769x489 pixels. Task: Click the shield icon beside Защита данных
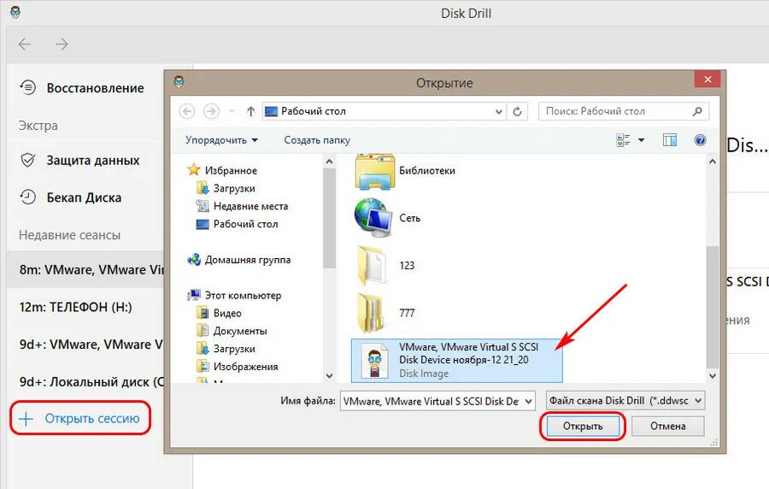tap(28, 160)
